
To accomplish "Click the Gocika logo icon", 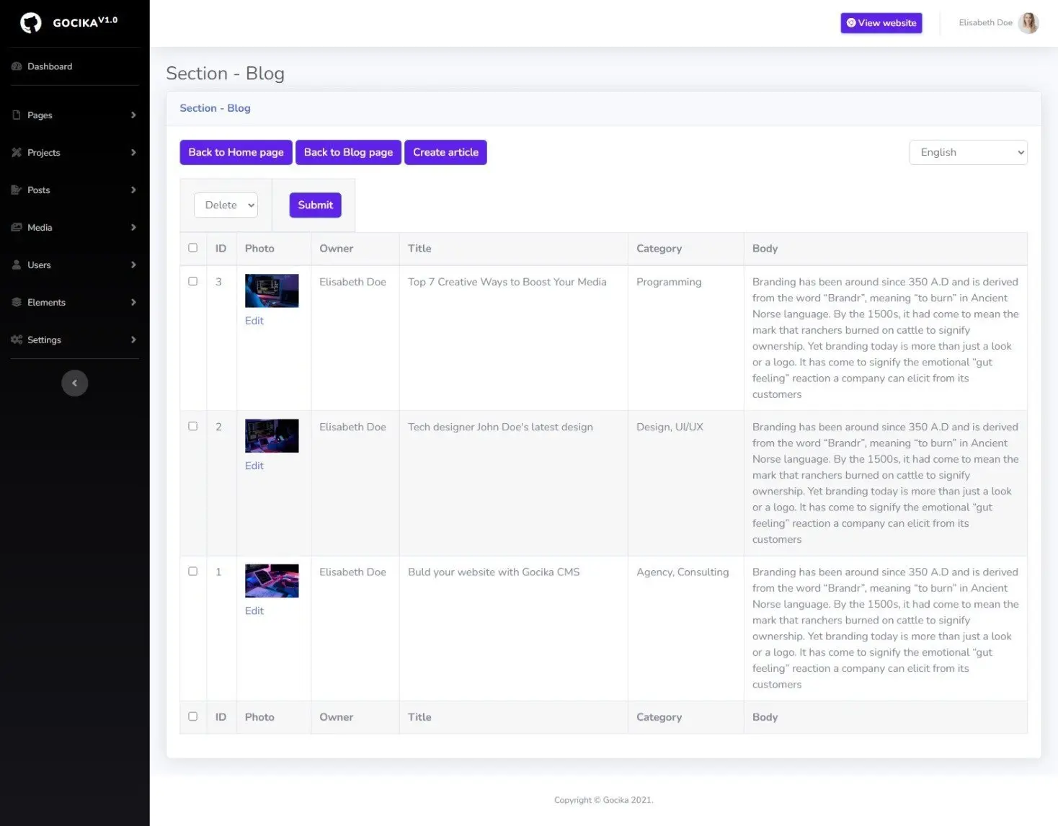I will click(x=31, y=23).
